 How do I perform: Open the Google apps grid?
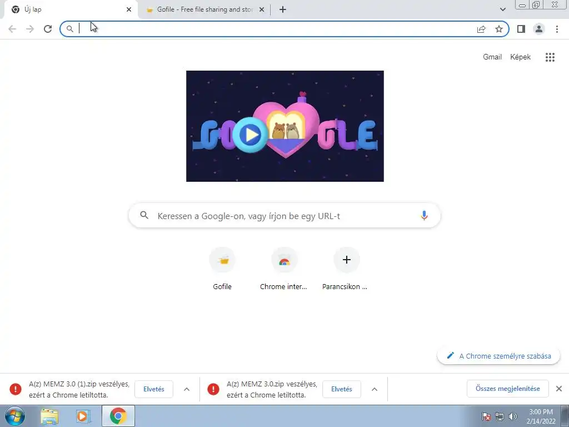(x=550, y=57)
